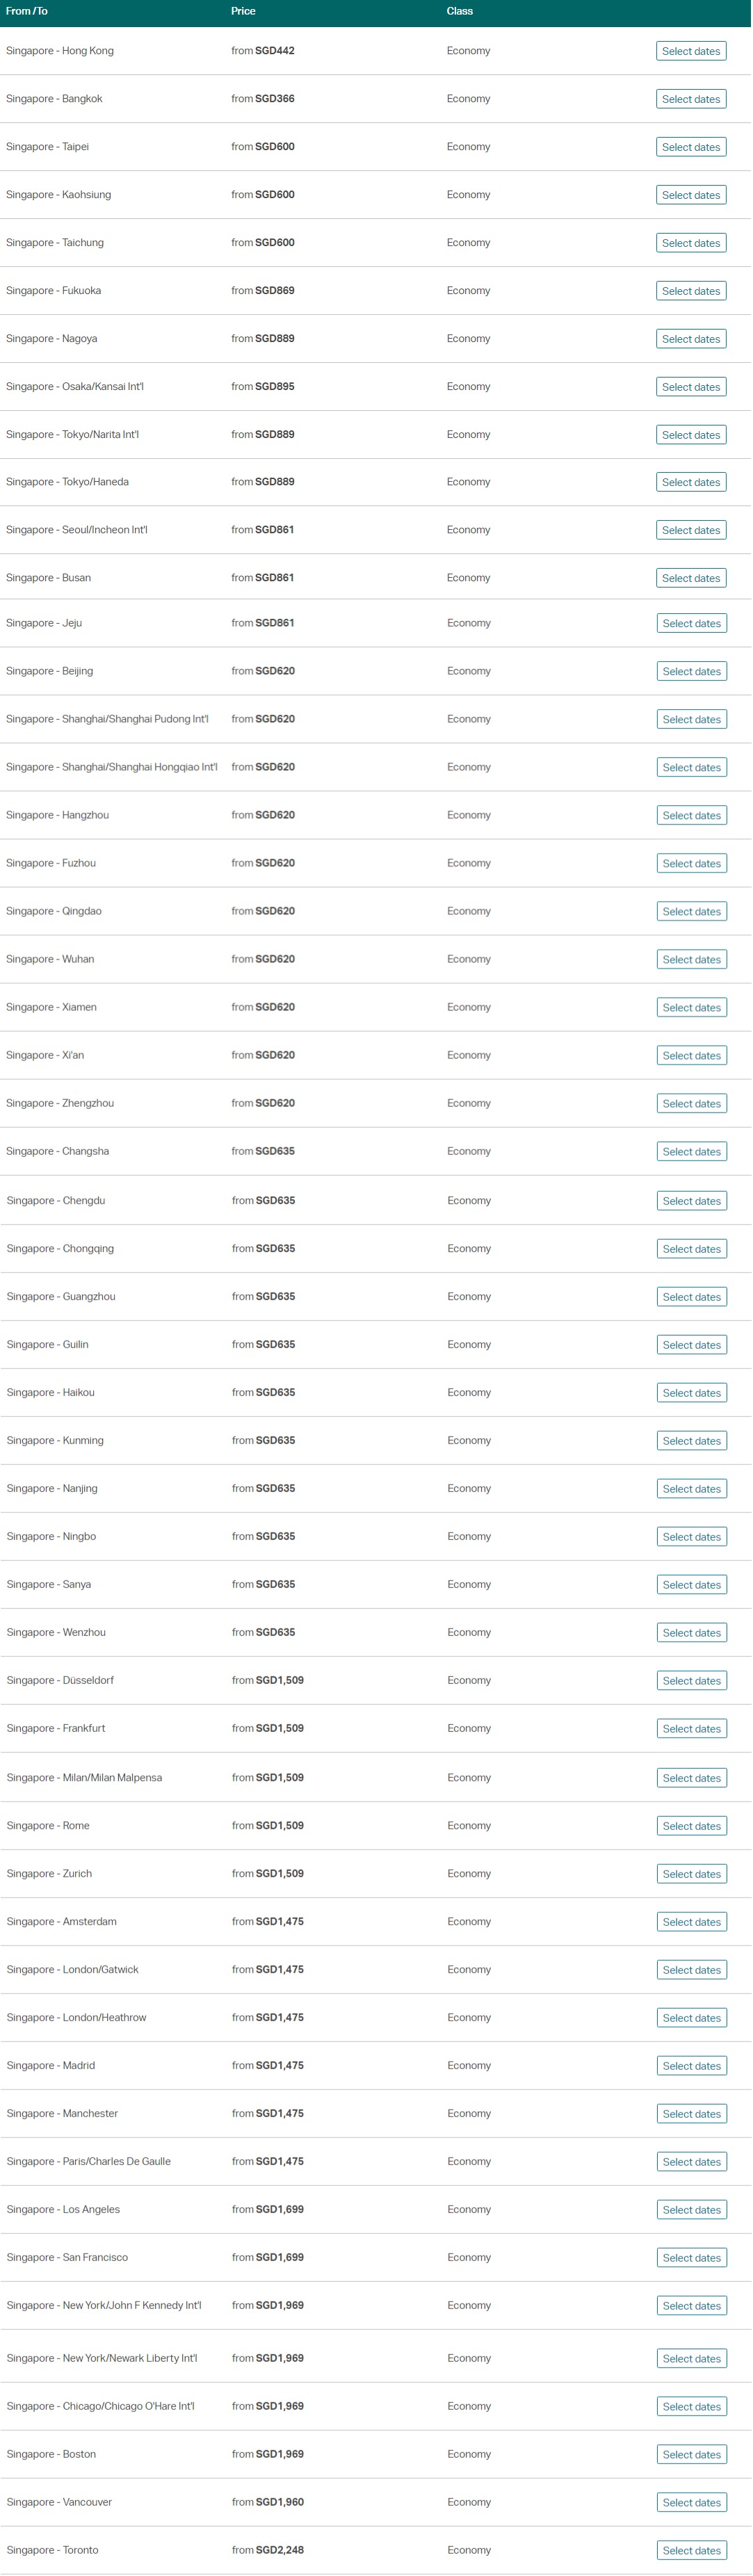The image size is (753, 2576).
Task: Select dates for Singapore - Bangkok flight
Action: point(691,99)
